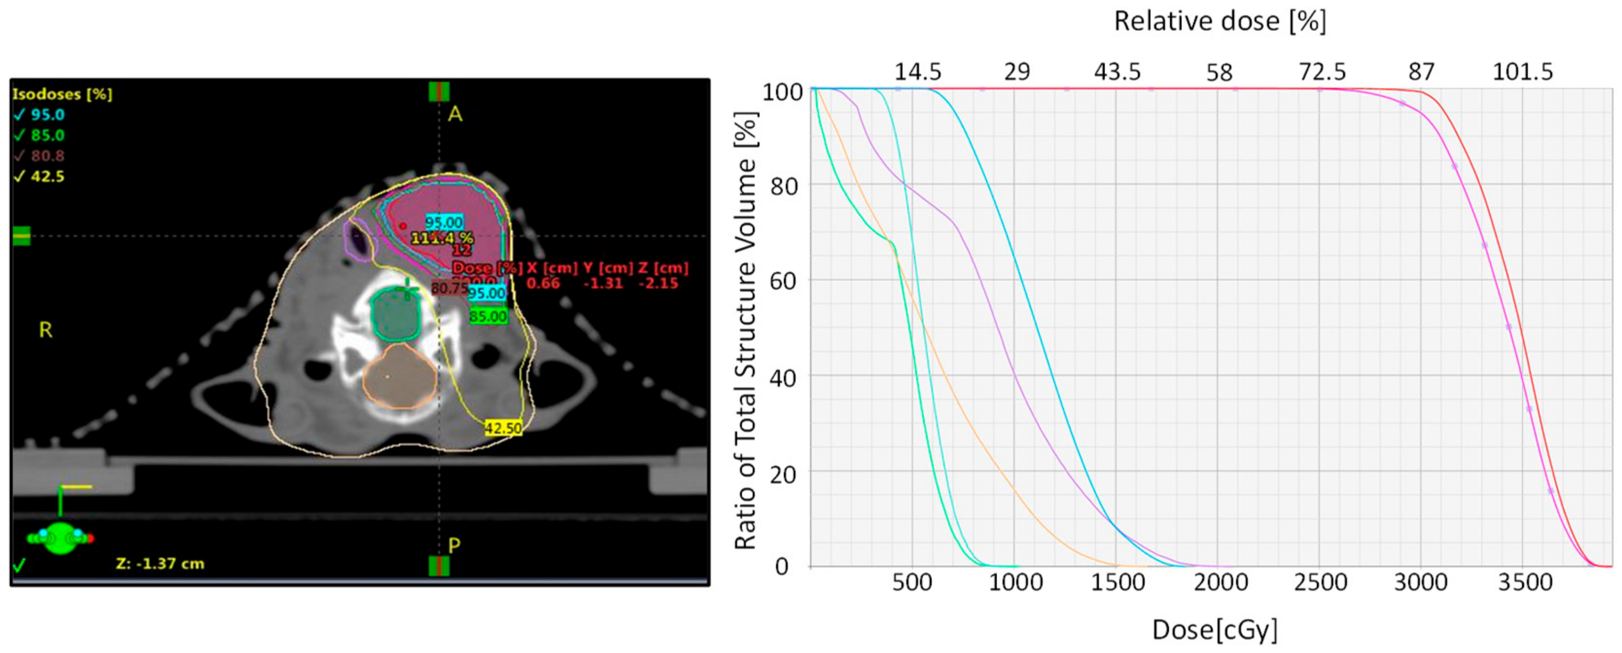1622x653 pixels.
Task: Click the Relative dose [%] axis title
Action: 1220,21
